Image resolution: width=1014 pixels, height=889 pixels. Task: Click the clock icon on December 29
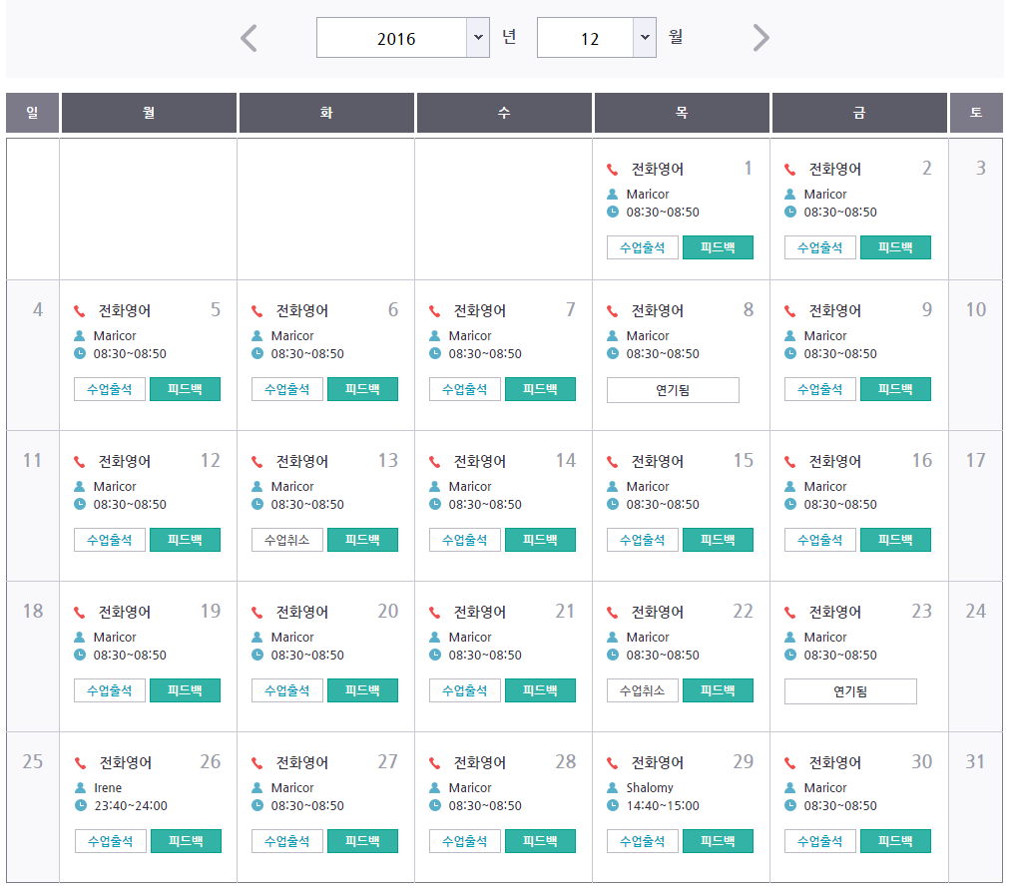pyautogui.click(x=613, y=806)
